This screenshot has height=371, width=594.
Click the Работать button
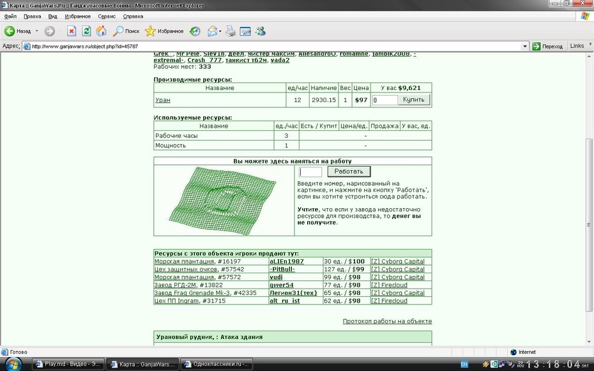click(x=349, y=172)
